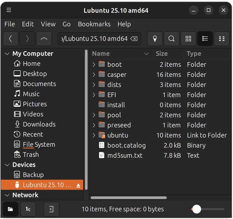Sort by the Size column header
This screenshot has height=219, width=233.
point(168,54)
